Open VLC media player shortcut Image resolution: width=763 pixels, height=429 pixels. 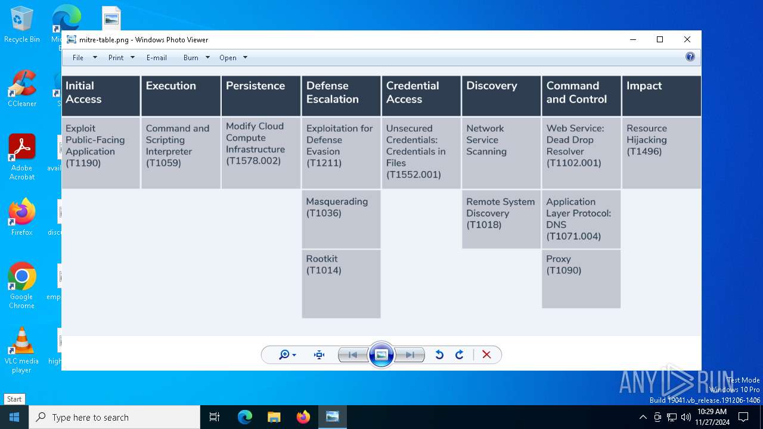pyautogui.click(x=22, y=350)
